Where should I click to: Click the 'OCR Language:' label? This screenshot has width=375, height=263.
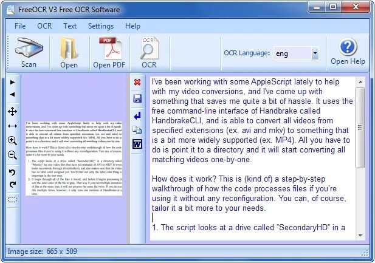pyautogui.click(x=247, y=53)
